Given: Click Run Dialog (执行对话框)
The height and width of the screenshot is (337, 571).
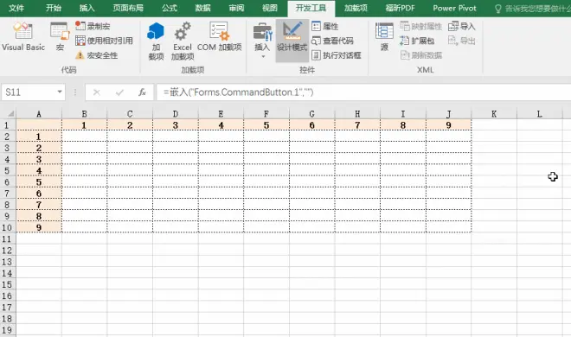Looking at the screenshot, I should point(337,55).
